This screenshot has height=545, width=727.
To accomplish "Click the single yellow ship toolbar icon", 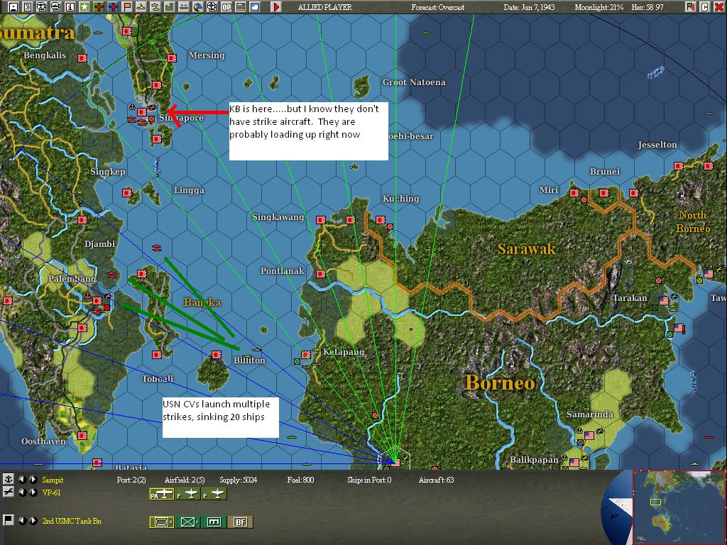I will pyautogui.click(x=141, y=6).
